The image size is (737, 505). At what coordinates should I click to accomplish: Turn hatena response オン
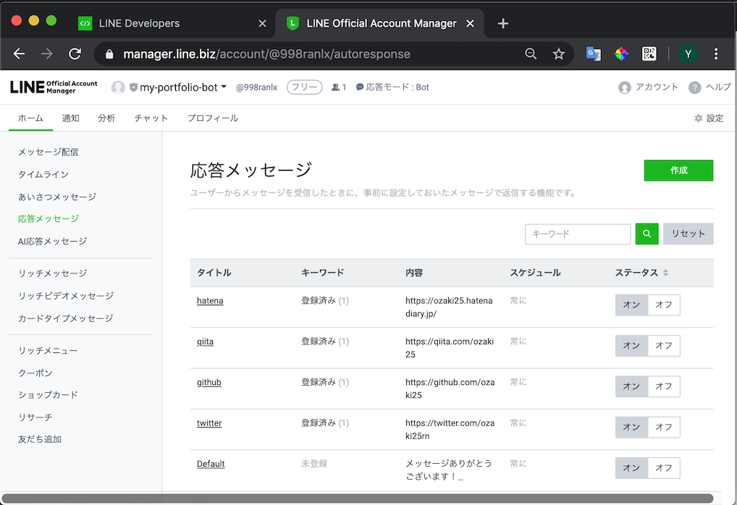(631, 305)
